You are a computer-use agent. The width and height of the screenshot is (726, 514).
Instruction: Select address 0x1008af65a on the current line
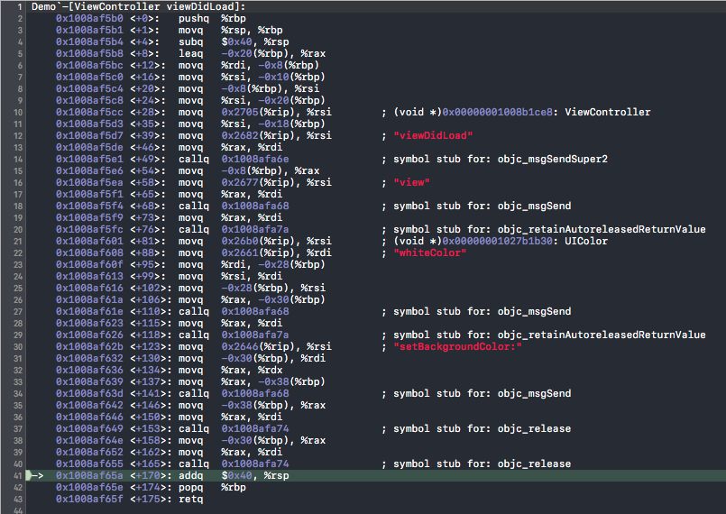pyautogui.click(x=89, y=475)
